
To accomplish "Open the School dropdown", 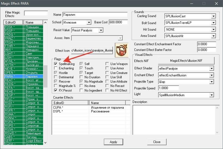I will click(x=89, y=22).
